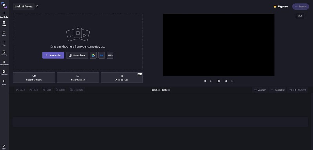Open the 16:9 aspect ratio selector
This screenshot has width=313, height=150.
300,16
